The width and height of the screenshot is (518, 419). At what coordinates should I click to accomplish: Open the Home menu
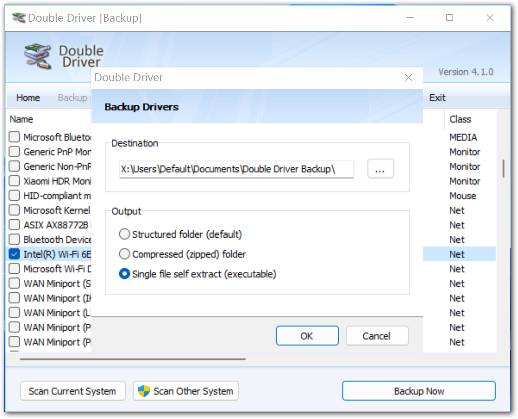point(28,98)
